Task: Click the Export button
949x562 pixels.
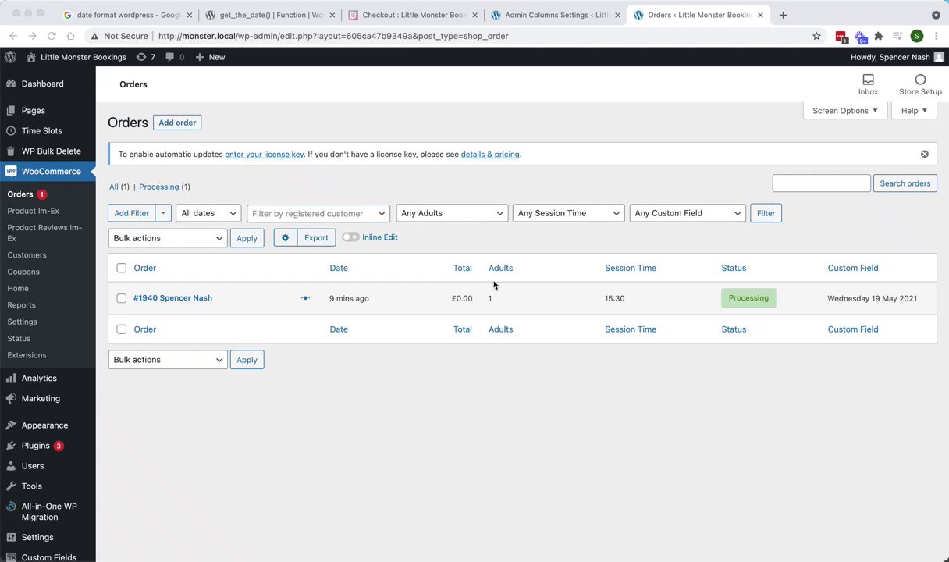Action: (316, 237)
